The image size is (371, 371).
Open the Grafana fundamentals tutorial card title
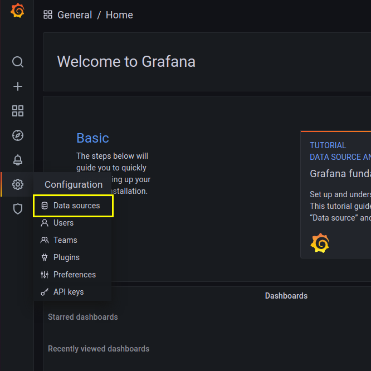click(x=340, y=174)
